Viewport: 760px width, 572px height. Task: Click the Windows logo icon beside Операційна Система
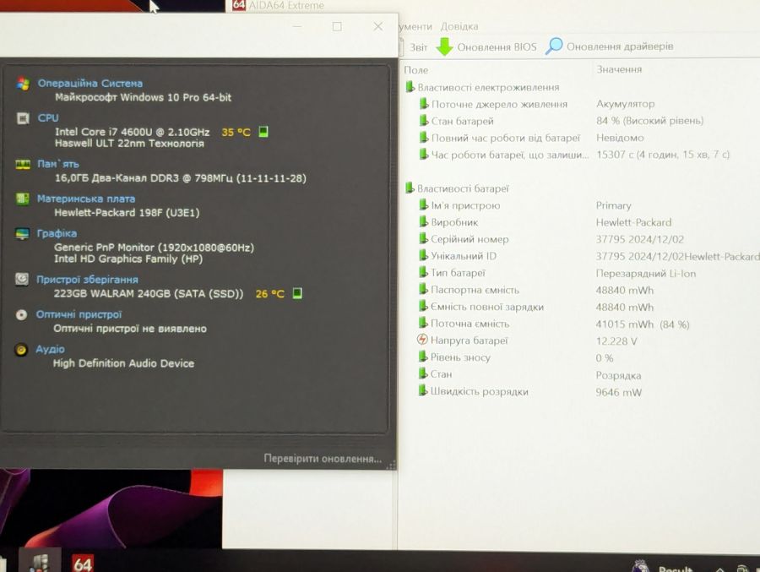23,84
